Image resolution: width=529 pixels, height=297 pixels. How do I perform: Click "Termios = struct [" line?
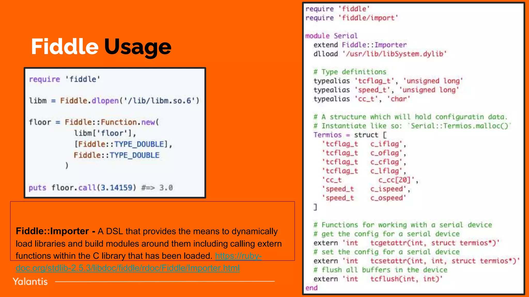(x=350, y=135)
